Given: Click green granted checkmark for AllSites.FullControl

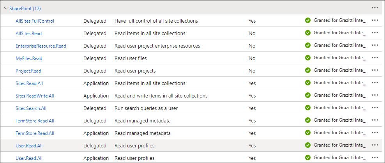Looking at the screenshot, I should (x=308, y=21).
